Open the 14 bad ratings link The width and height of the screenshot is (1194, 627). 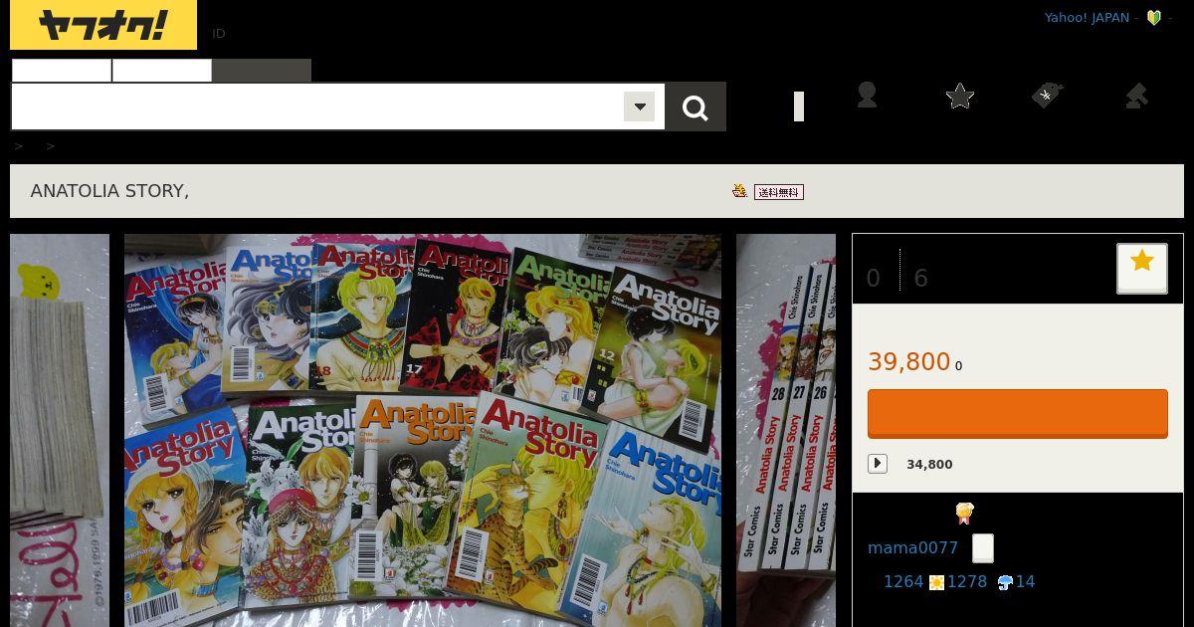(x=1025, y=582)
